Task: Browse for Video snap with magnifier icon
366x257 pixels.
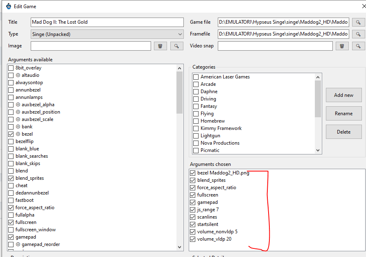Action: 358,46
